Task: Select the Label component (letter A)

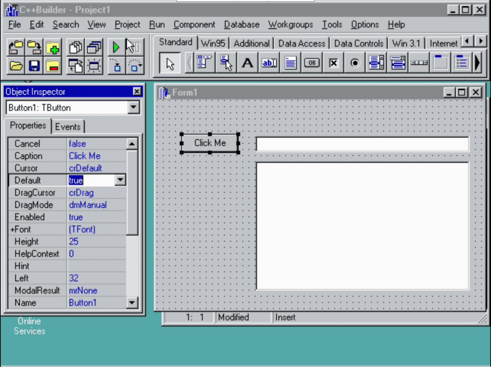Action: coord(247,63)
